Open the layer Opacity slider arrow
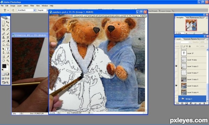 click(x=206, y=42)
